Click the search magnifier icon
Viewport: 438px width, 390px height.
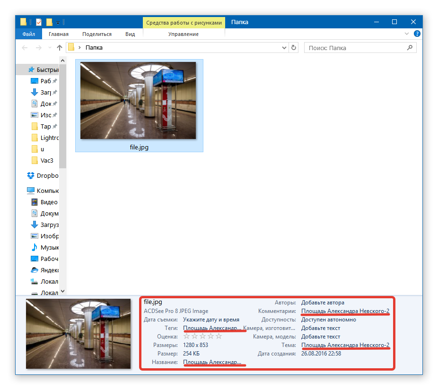pyautogui.click(x=410, y=48)
